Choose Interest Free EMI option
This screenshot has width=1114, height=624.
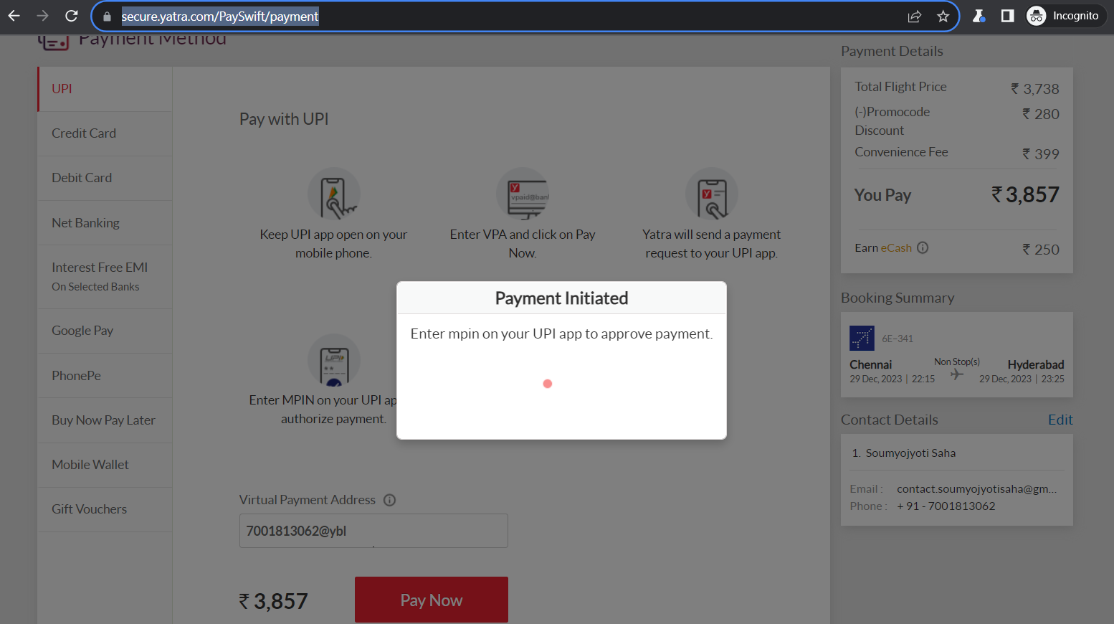[105, 277]
